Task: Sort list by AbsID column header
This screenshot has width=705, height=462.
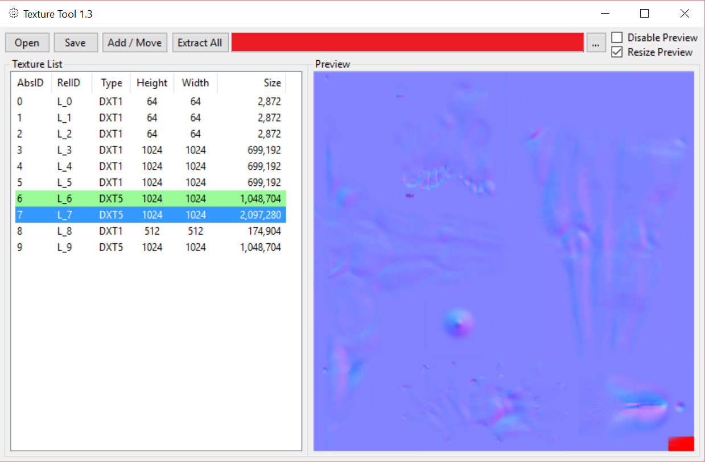Action: pyautogui.click(x=31, y=83)
